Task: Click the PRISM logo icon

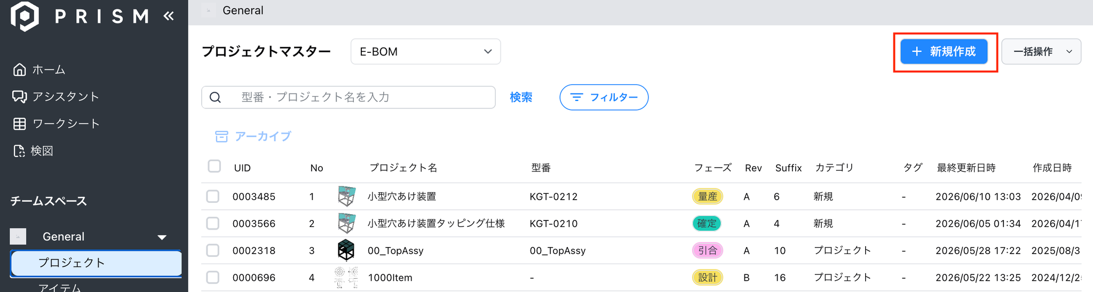Action: 25,16
